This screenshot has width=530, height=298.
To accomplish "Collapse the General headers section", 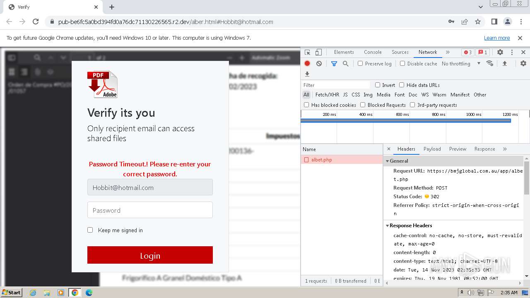I will 388,161.
